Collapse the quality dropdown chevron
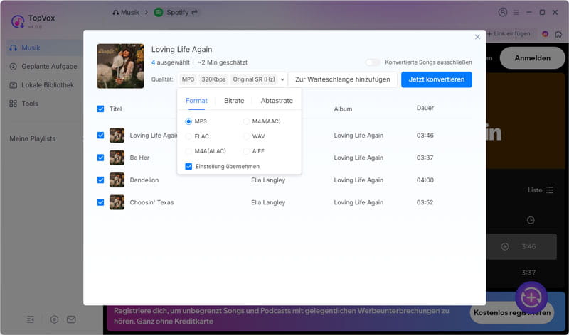Screen dimensions: 569x335 282,79
